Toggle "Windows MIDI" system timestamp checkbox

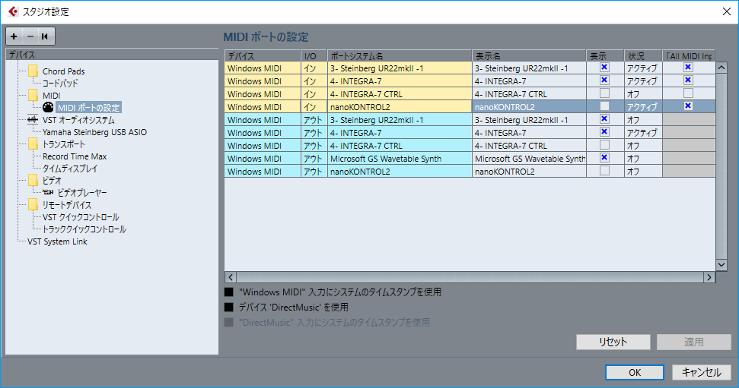229,292
